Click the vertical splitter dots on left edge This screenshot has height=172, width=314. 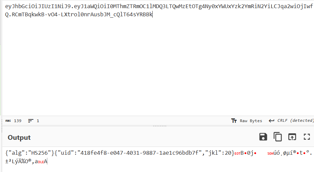click(2, 126)
